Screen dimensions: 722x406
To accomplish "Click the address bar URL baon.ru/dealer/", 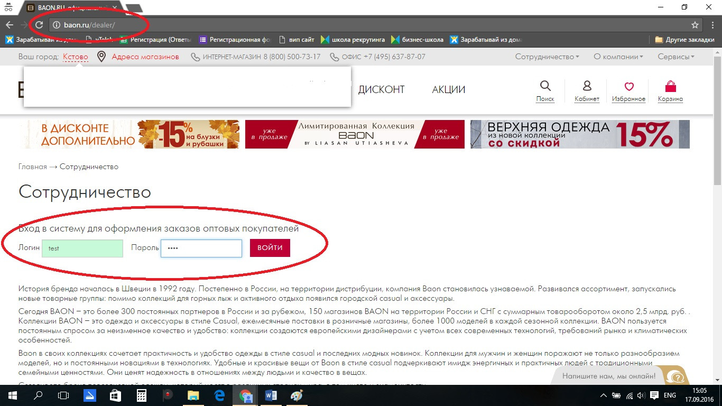I will pyautogui.click(x=89, y=25).
